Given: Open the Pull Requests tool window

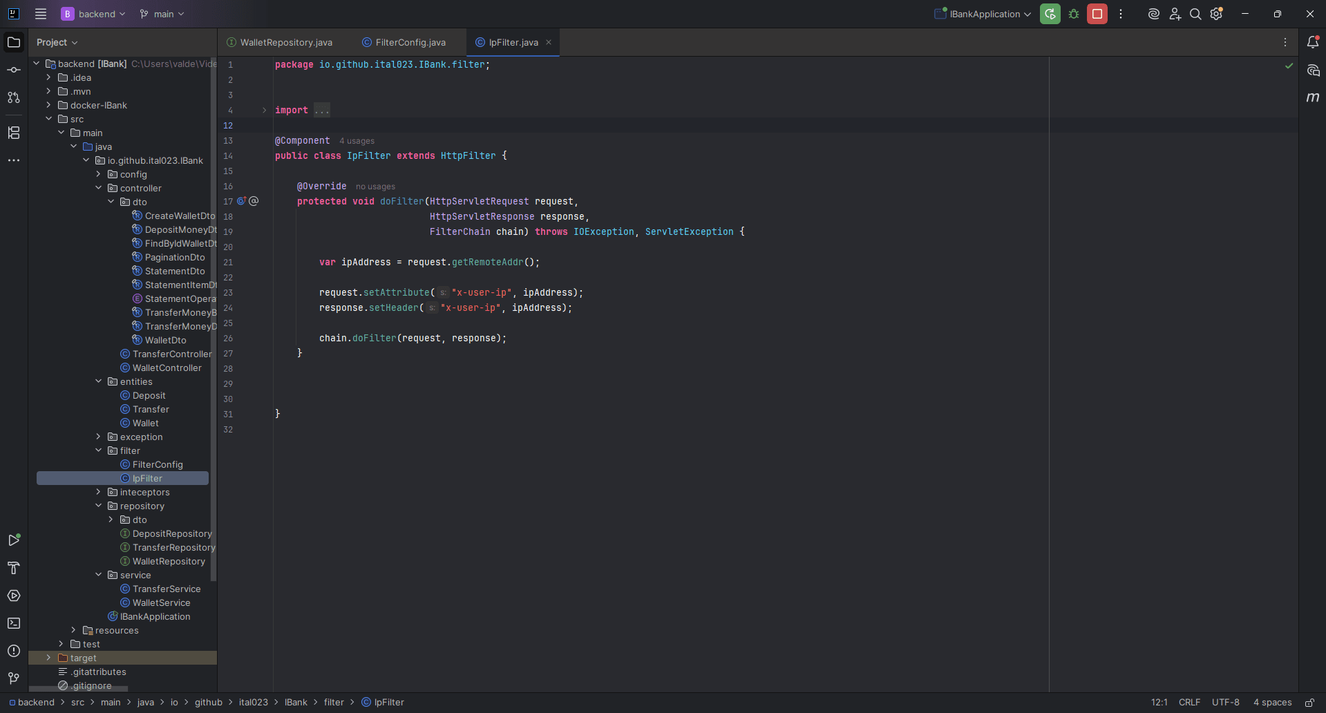Looking at the screenshot, I should point(13,97).
